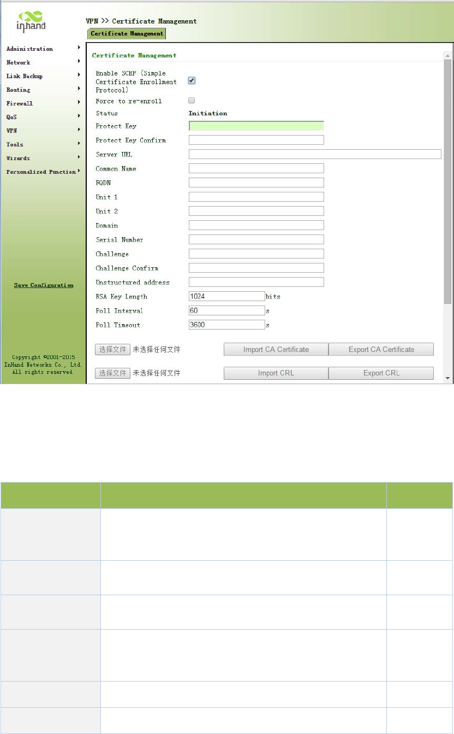This screenshot has width=454, height=734.
Task: Click the Challenge Confirm field
Action: pyautogui.click(x=256, y=268)
